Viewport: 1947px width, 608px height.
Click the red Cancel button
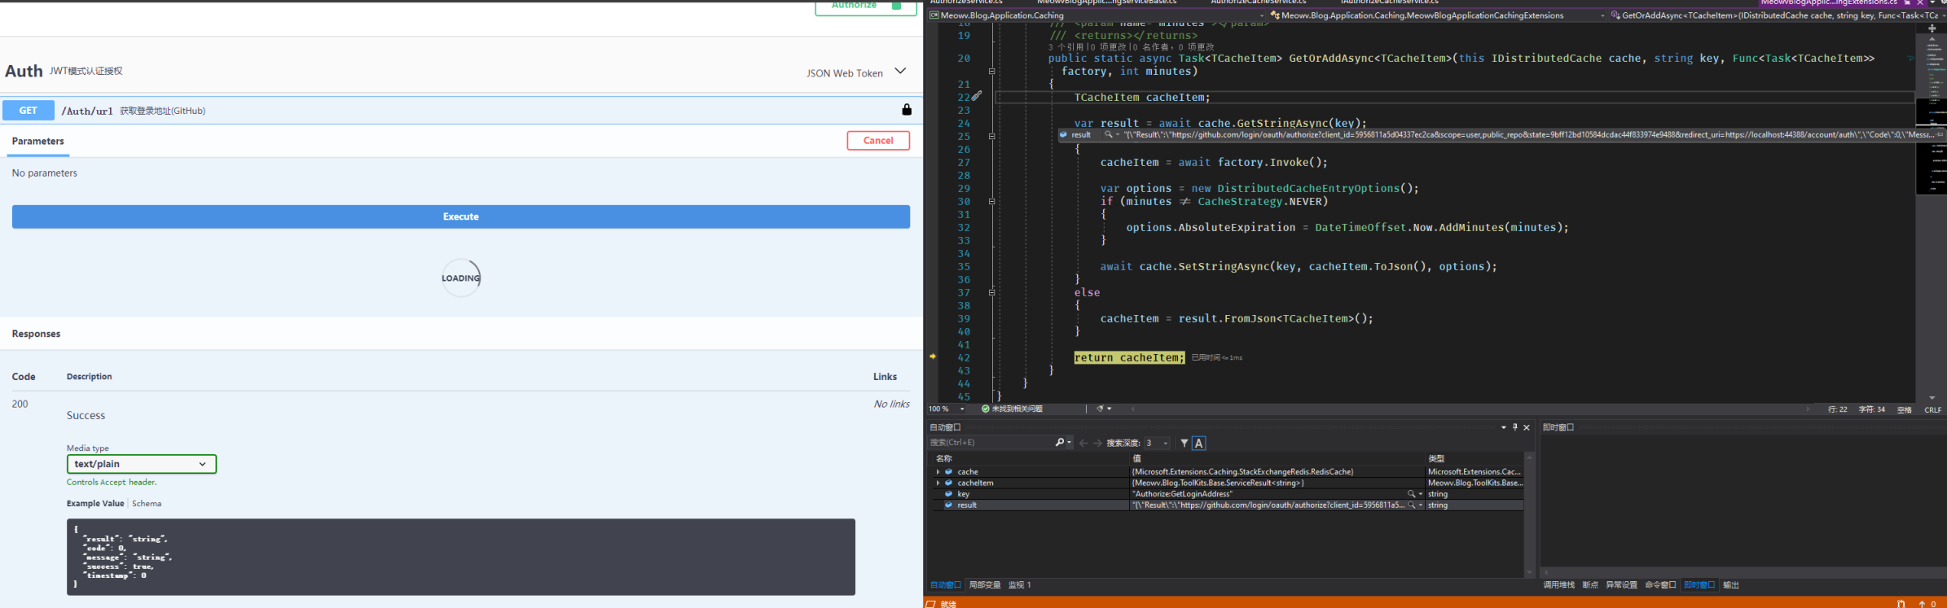pos(878,141)
